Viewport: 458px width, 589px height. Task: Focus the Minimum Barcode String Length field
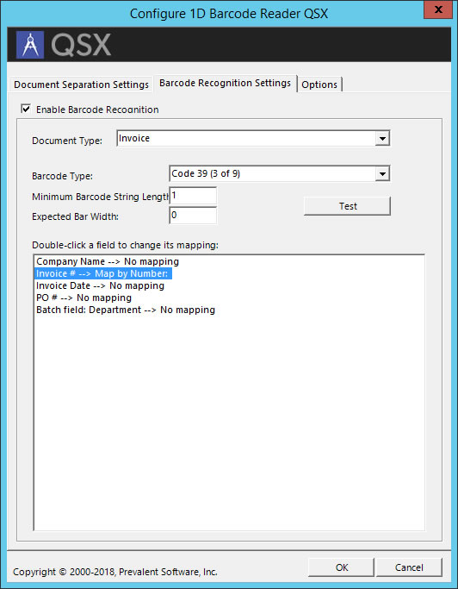pyautogui.click(x=193, y=196)
